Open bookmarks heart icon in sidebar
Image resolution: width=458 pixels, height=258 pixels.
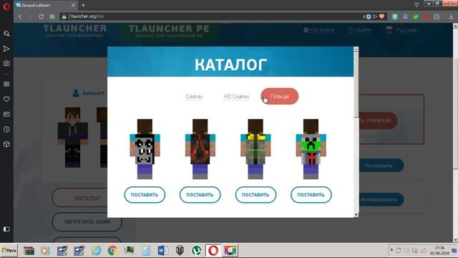pos(6,99)
